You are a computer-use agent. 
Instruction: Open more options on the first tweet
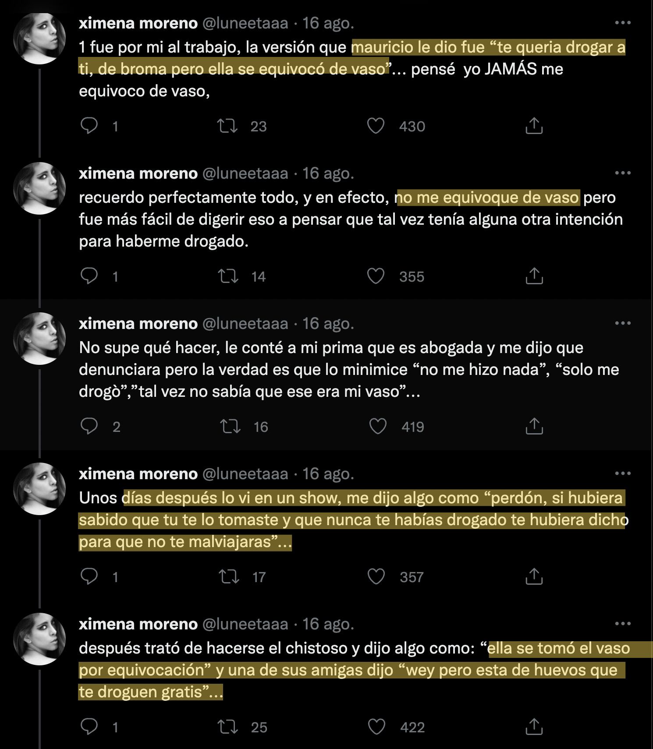623,23
